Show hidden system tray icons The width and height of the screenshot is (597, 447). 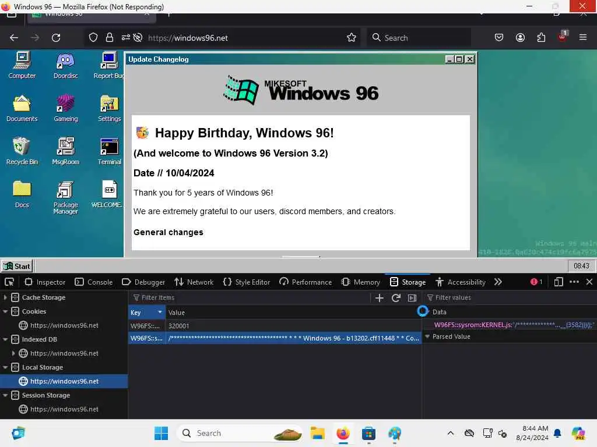(451, 433)
